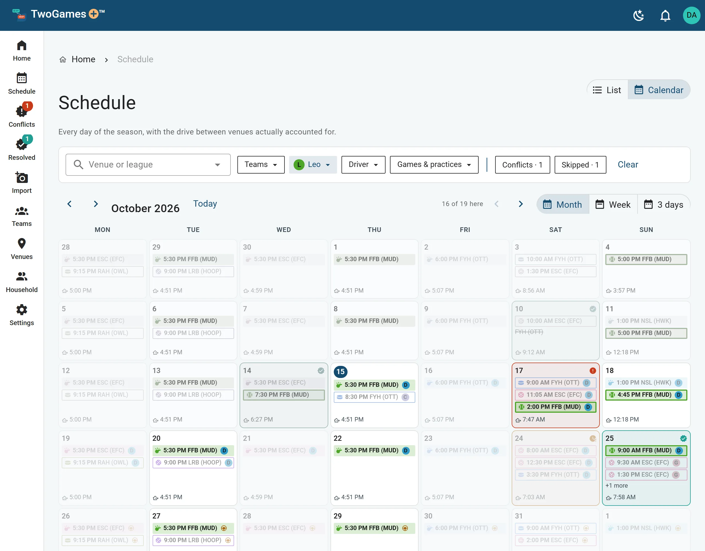This screenshot has width=705, height=551.
Task: Toggle dark mode moon icon
Action: click(639, 15)
